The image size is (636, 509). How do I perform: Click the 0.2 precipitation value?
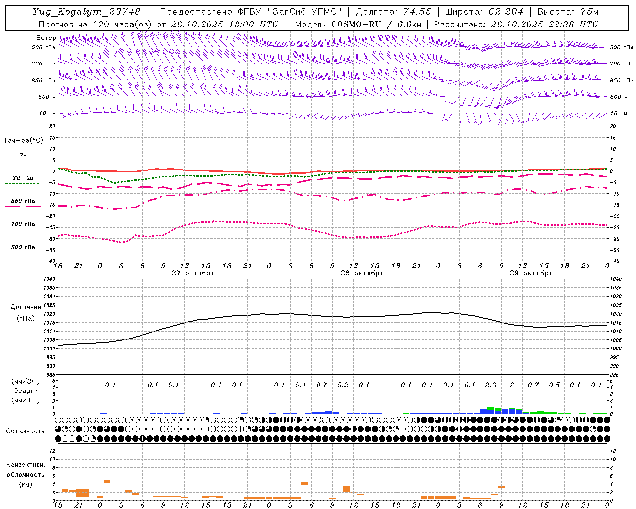tap(343, 385)
